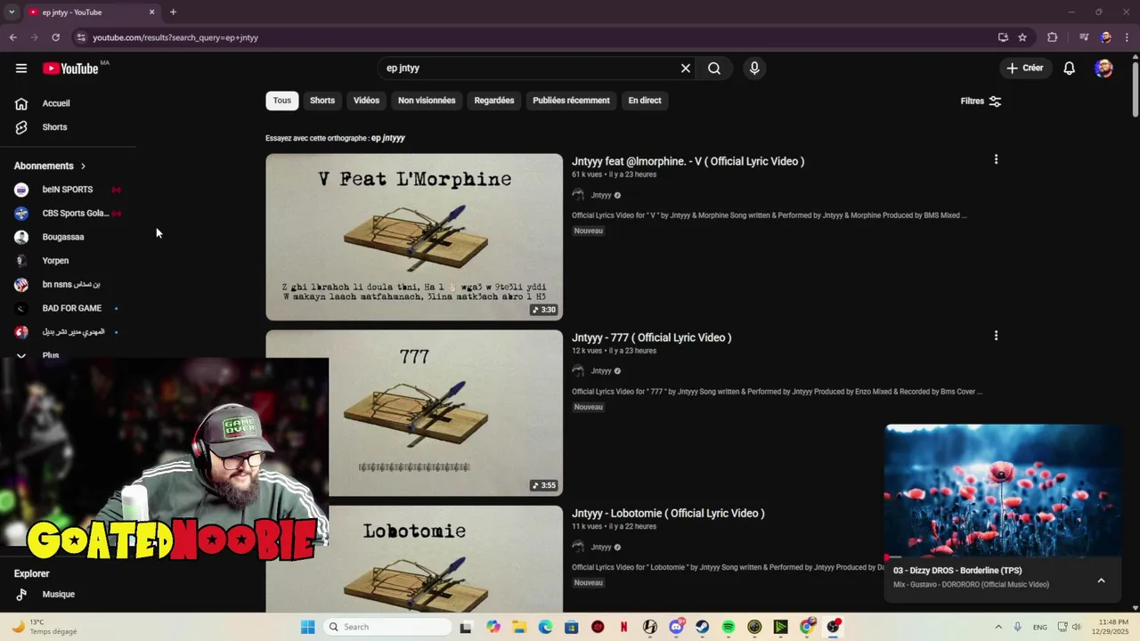This screenshot has width=1140, height=641.
Task: Select the Tous filter chip
Action: coord(282,101)
